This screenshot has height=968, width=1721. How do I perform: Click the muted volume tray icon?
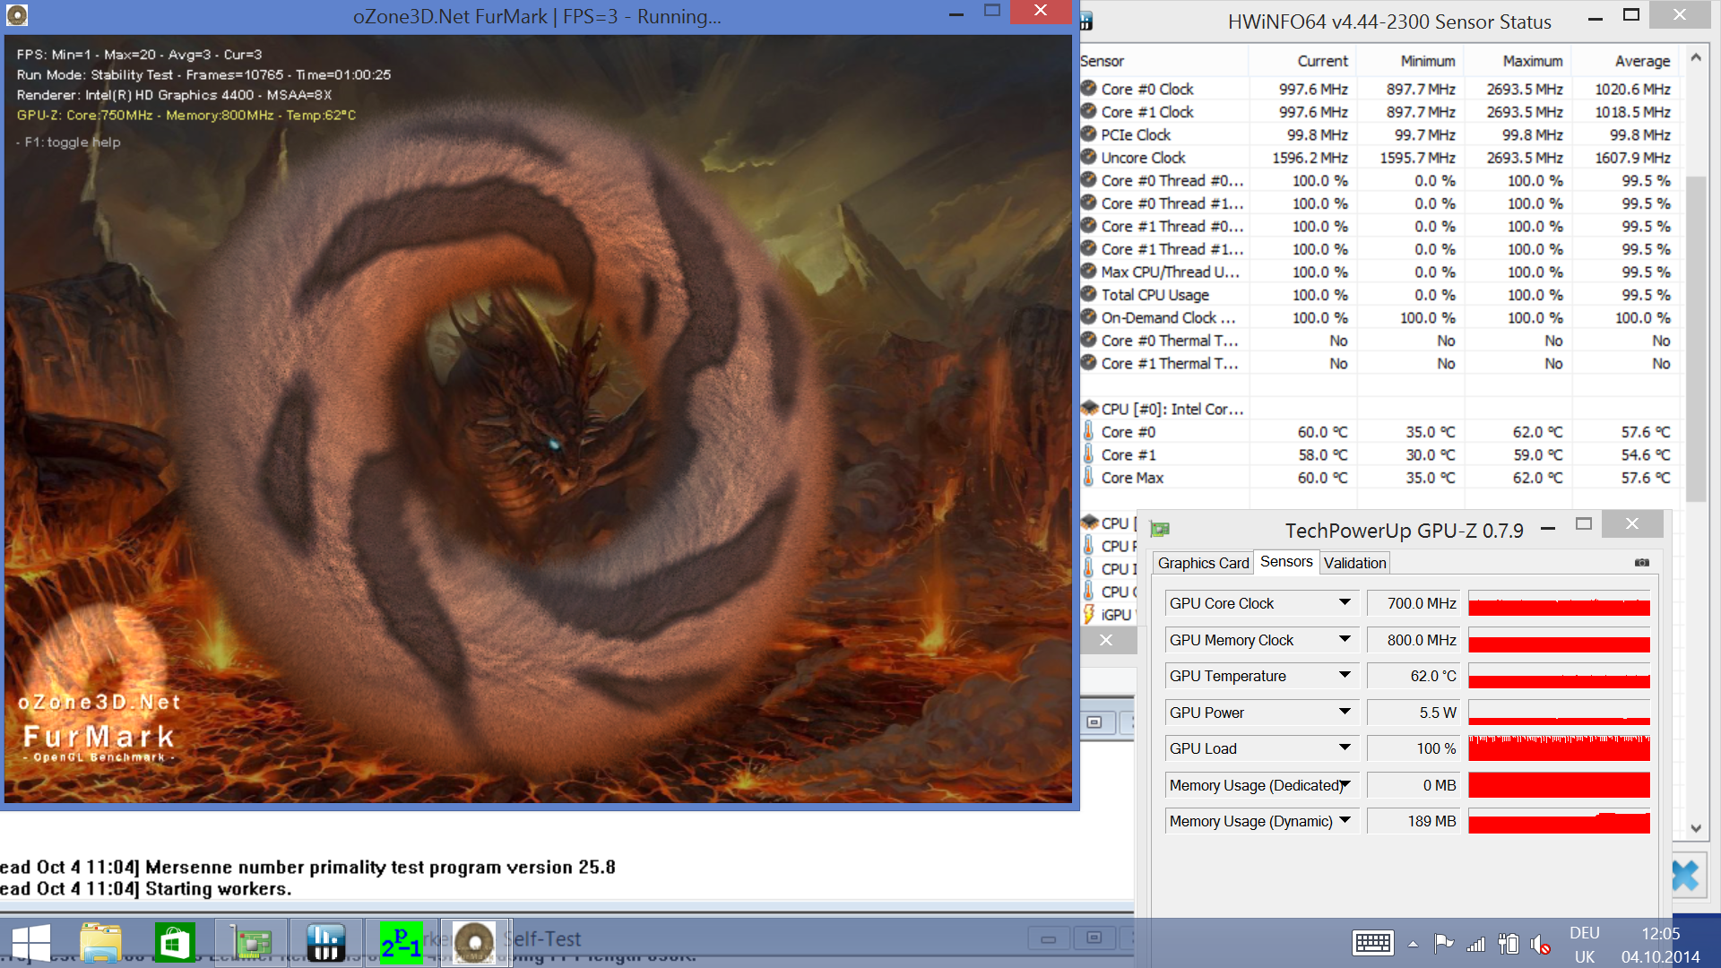click(x=1540, y=944)
